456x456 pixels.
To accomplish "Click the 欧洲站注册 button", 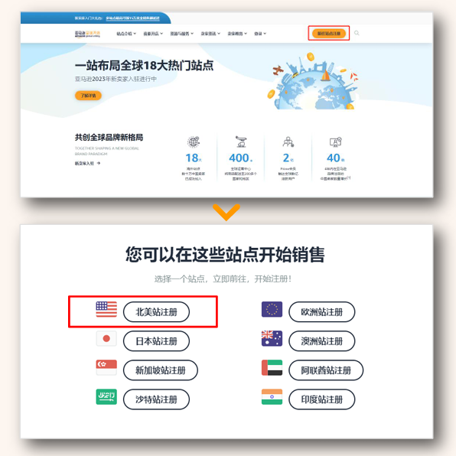I will tap(322, 312).
